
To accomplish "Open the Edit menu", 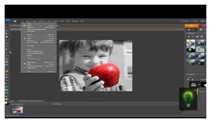I will [x=28, y=21].
